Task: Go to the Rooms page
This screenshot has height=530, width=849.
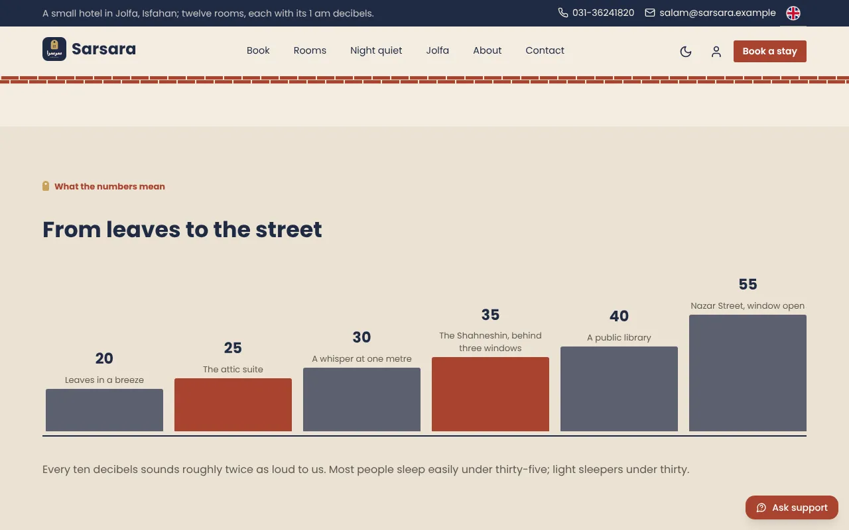Action: click(x=310, y=50)
